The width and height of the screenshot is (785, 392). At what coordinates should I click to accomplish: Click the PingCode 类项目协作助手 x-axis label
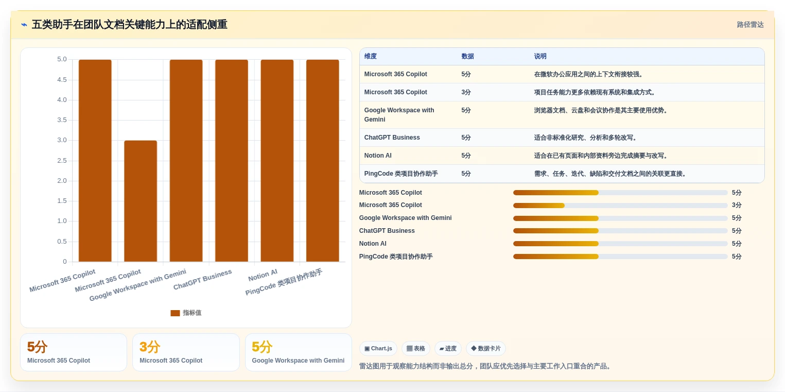pos(284,282)
